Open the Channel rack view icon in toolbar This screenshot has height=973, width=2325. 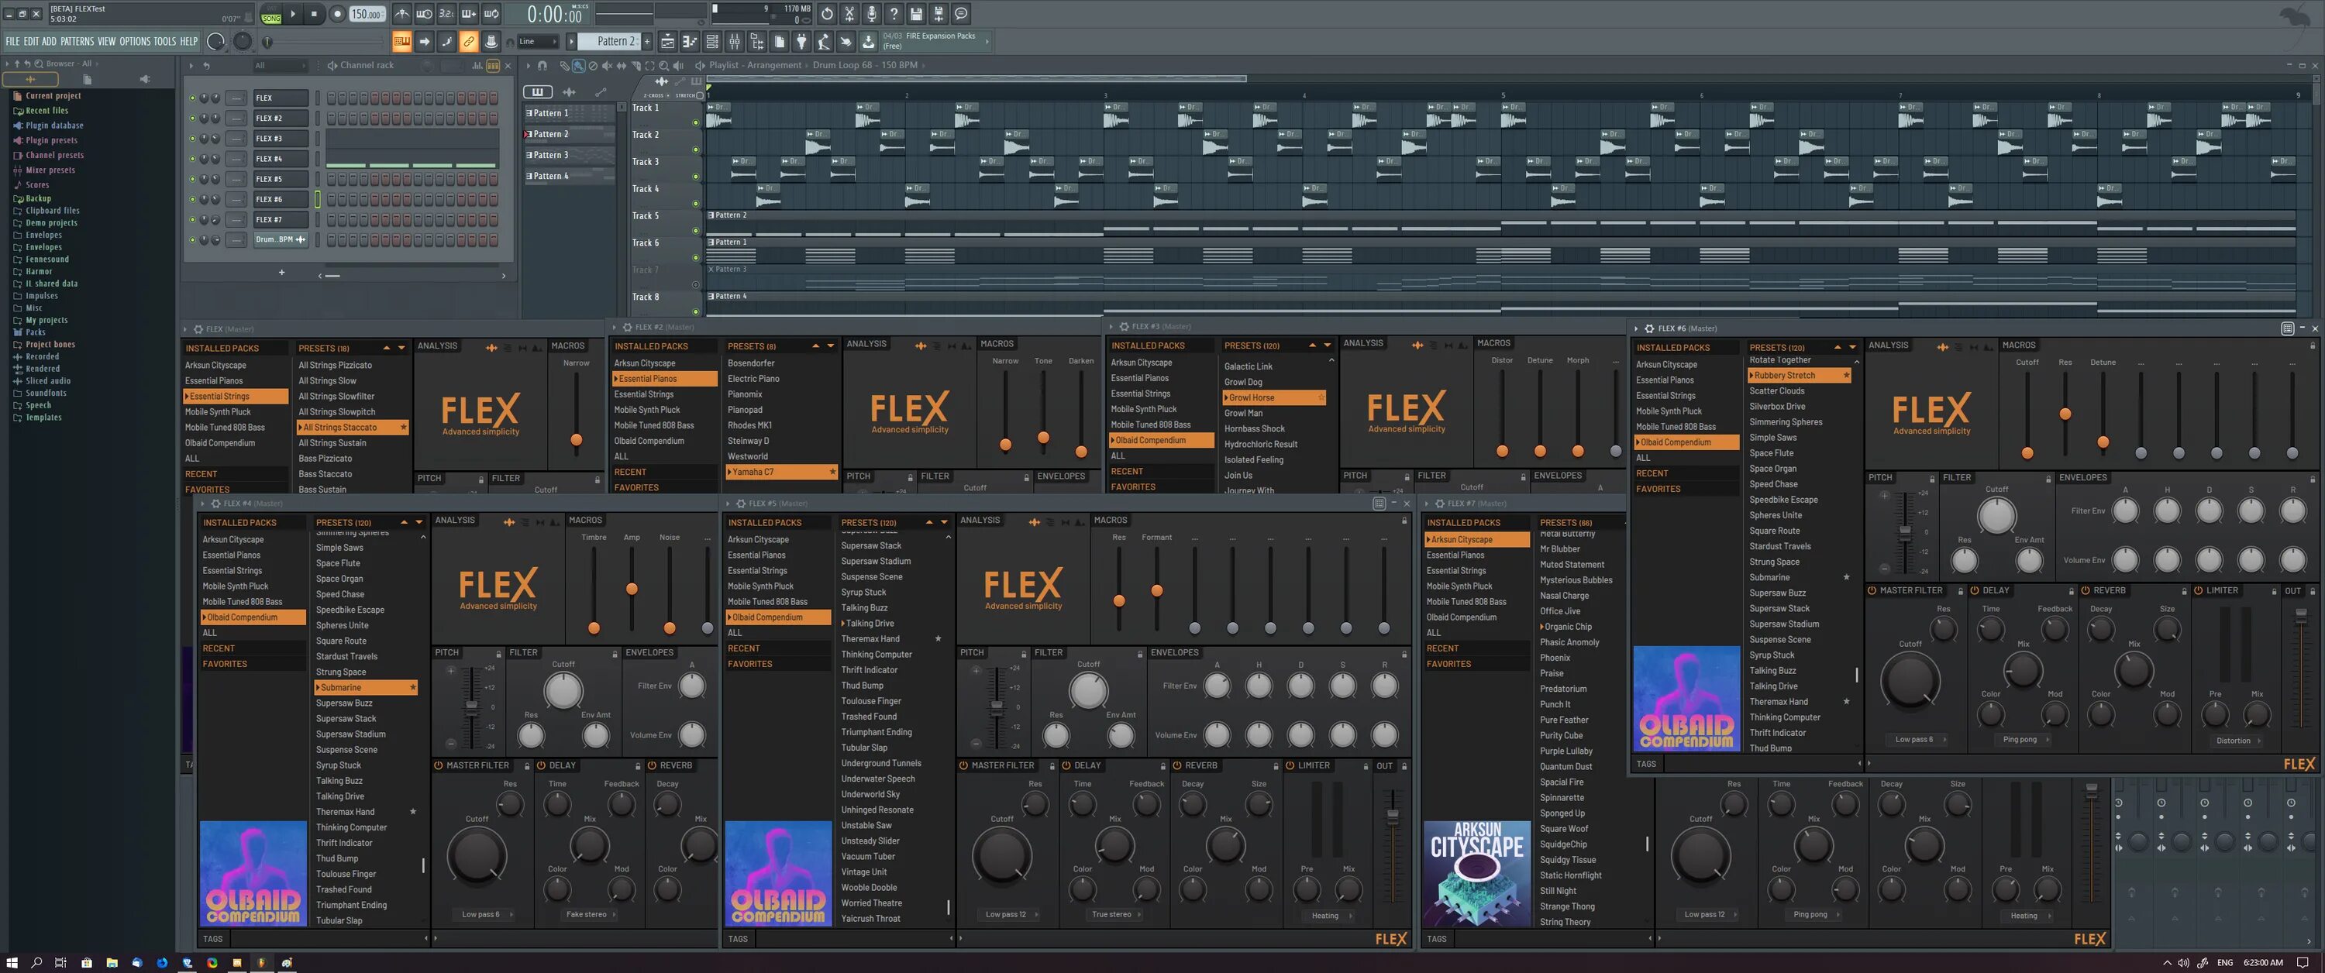point(712,42)
